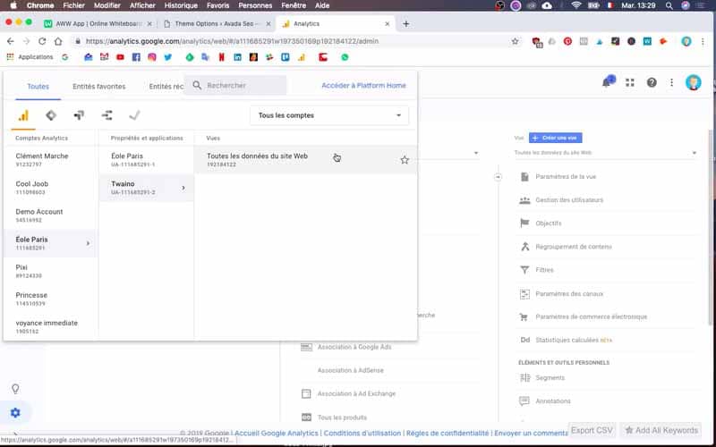Open the Wi-Fi status menu
Image resolution: width=716 pixels, height=447 pixels.
(576, 5)
